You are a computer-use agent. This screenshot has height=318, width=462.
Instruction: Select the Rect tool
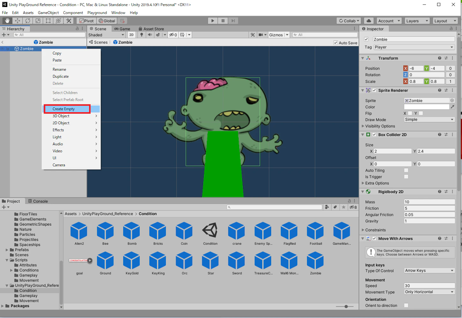click(x=48, y=21)
